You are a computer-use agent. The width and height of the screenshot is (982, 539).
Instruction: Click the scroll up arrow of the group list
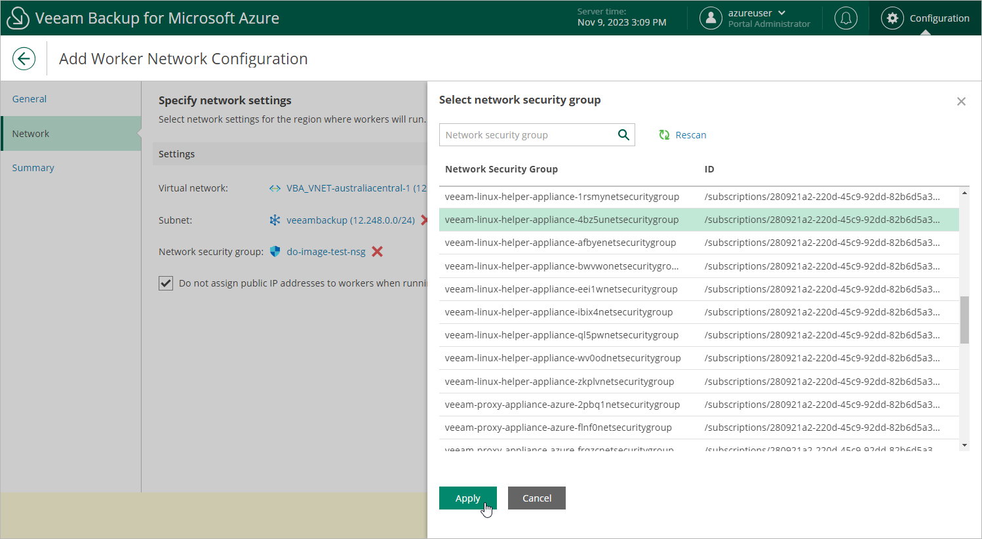coord(964,193)
